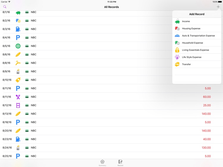Click globe icon on 8/5/16

coord(18,46)
